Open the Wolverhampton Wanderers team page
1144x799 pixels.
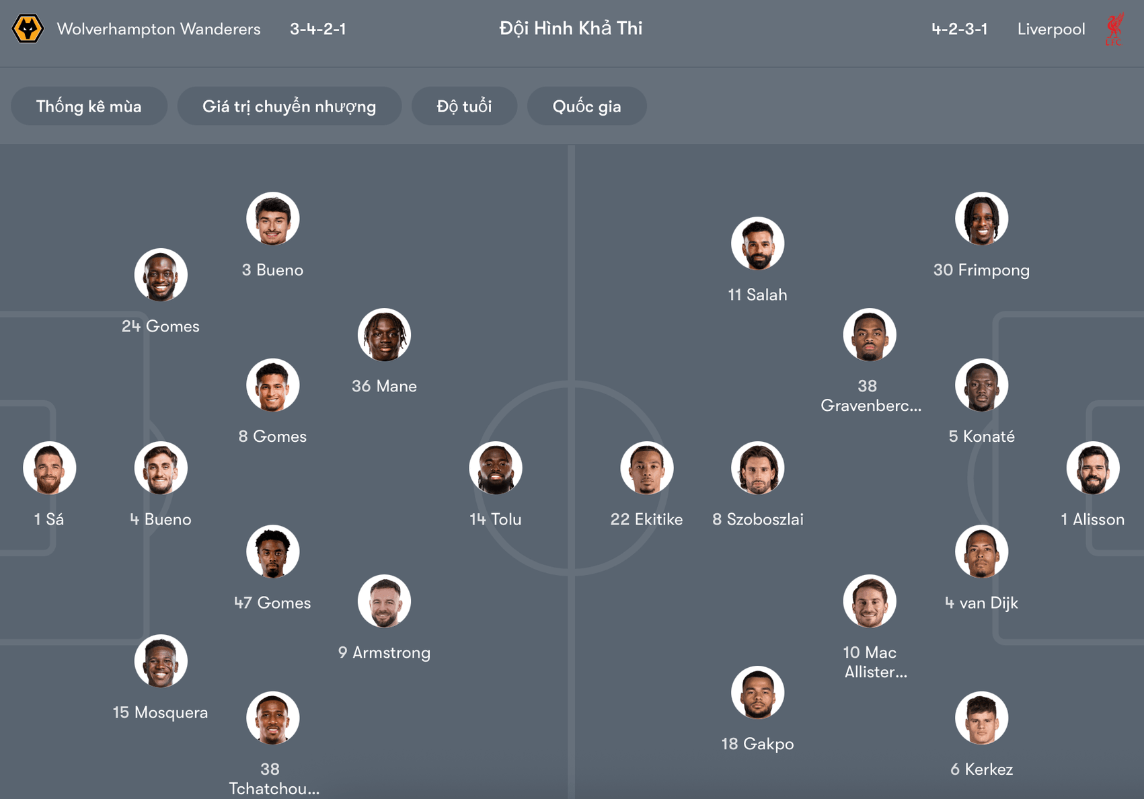pyautogui.click(x=159, y=29)
